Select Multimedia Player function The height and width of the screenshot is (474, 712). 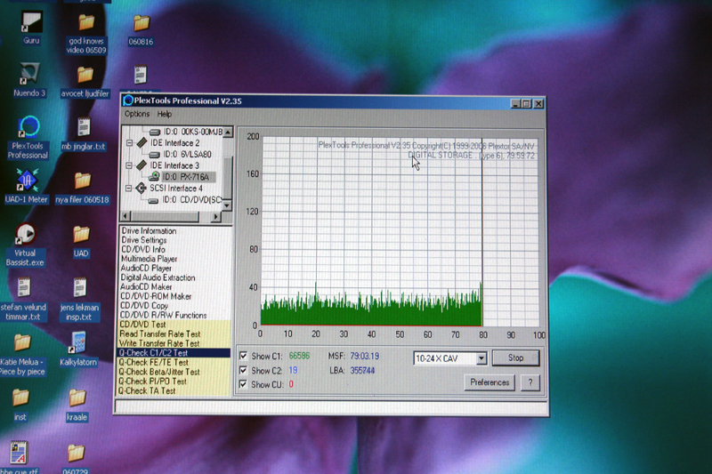click(149, 259)
